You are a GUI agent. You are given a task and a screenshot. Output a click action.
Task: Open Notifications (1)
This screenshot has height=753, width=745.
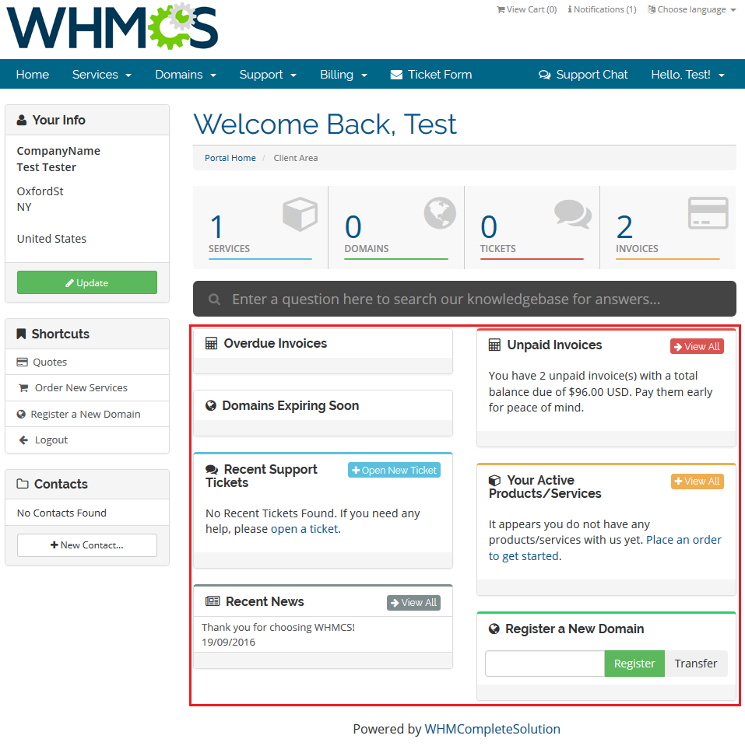click(x=602, y=9)
